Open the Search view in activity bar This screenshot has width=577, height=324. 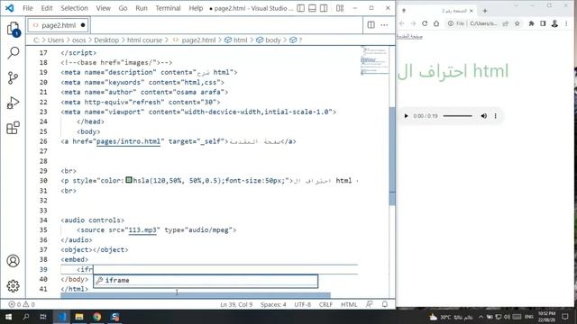[14, 53]
